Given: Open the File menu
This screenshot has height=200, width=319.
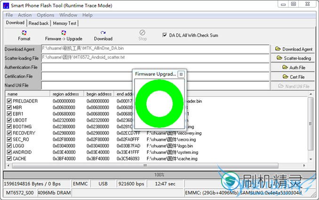Looking at the screenshot, I should click(x=9, y=15).
